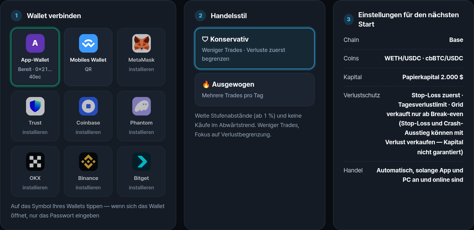
Task: Click the 'Wallet verbinden' heading
Action: coord(54,16)
